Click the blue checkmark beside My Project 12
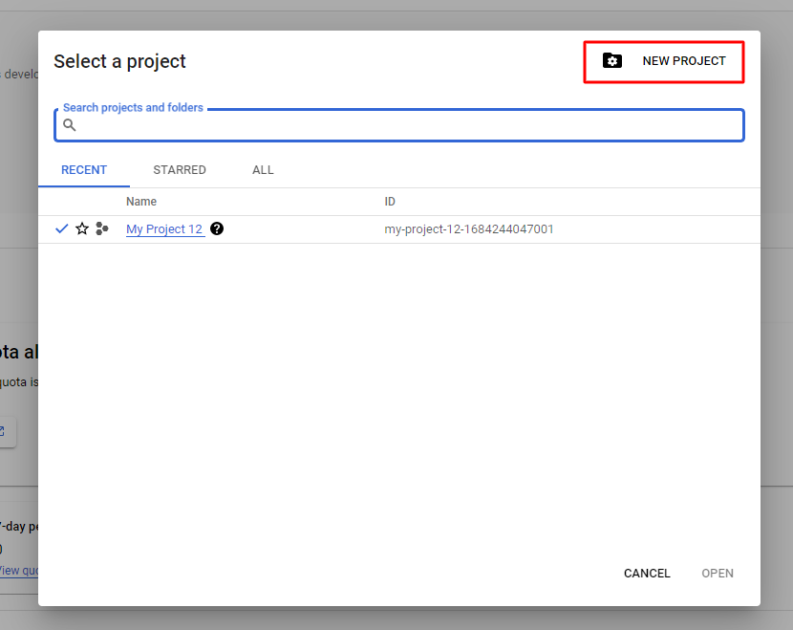 (x=62, y=229)
